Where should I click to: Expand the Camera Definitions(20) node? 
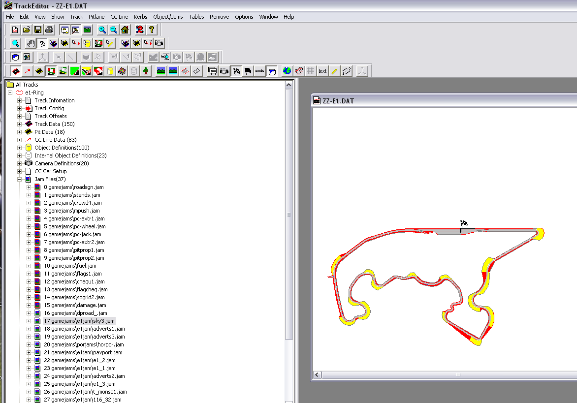(20, 163)
